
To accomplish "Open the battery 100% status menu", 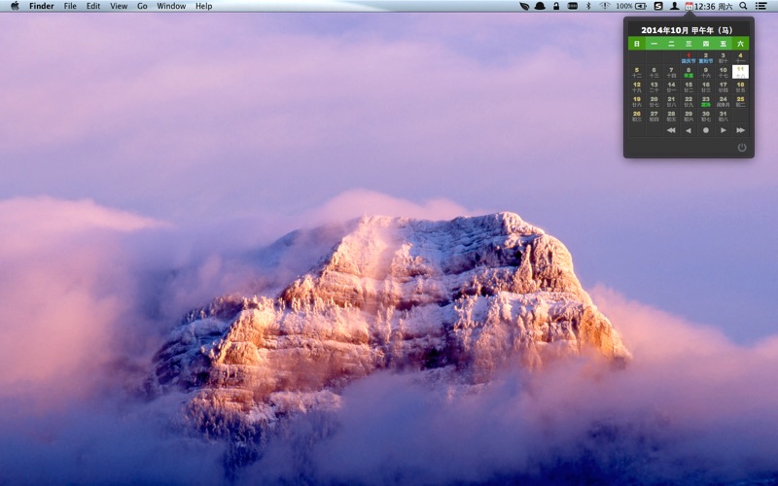I will pyautogui.click(x=631, y=6).
